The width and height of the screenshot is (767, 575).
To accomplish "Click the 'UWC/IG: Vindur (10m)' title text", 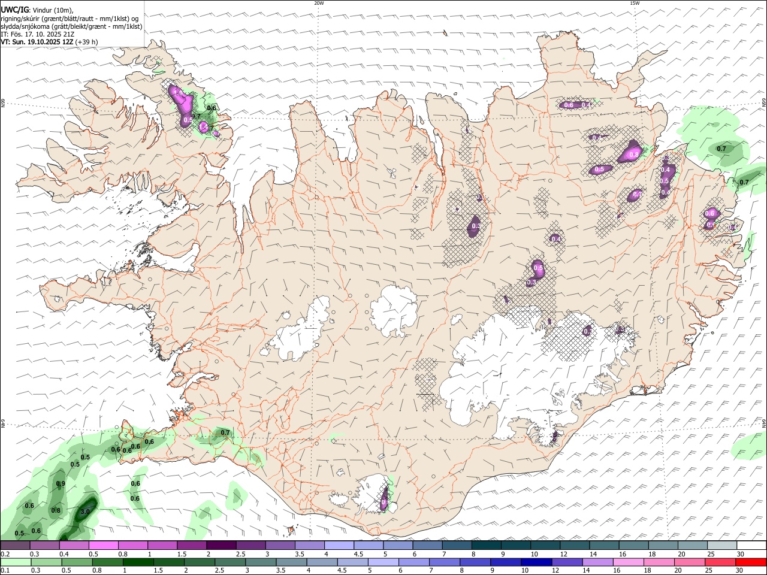I will 37,10.
